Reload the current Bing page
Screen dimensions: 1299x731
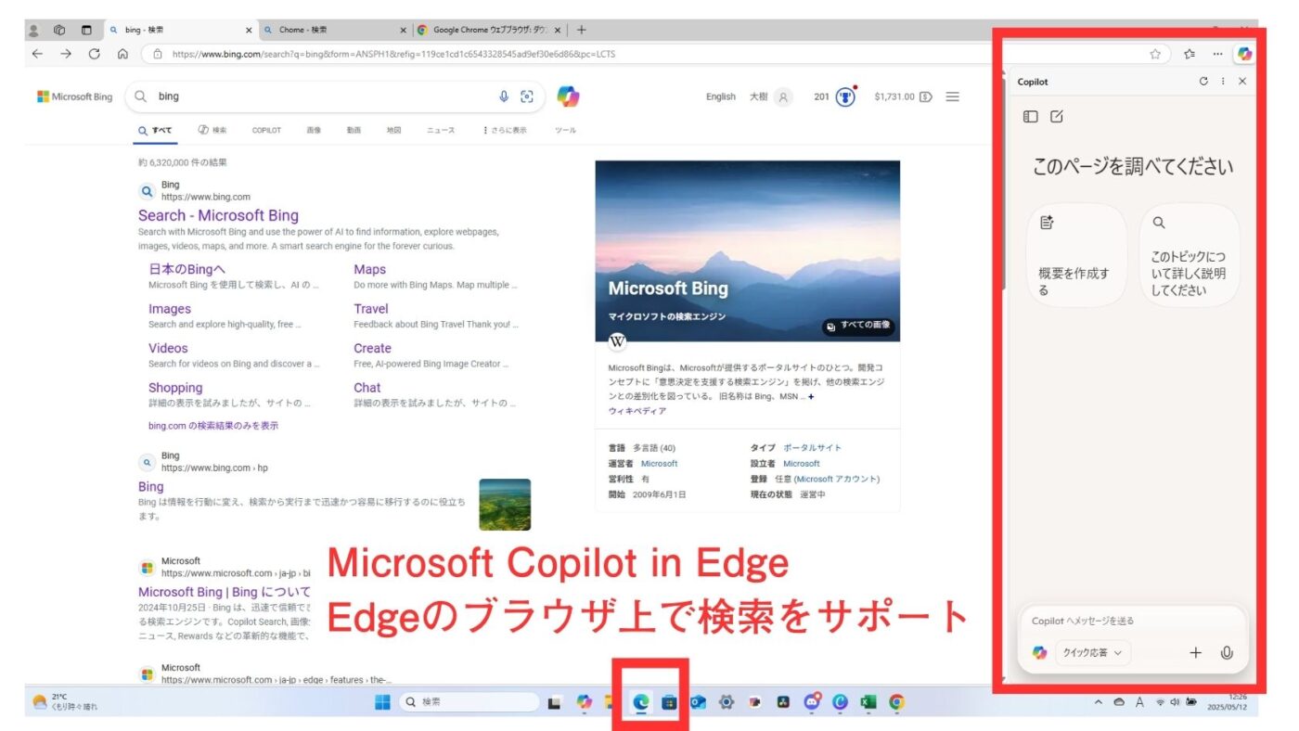pos(94,54)
